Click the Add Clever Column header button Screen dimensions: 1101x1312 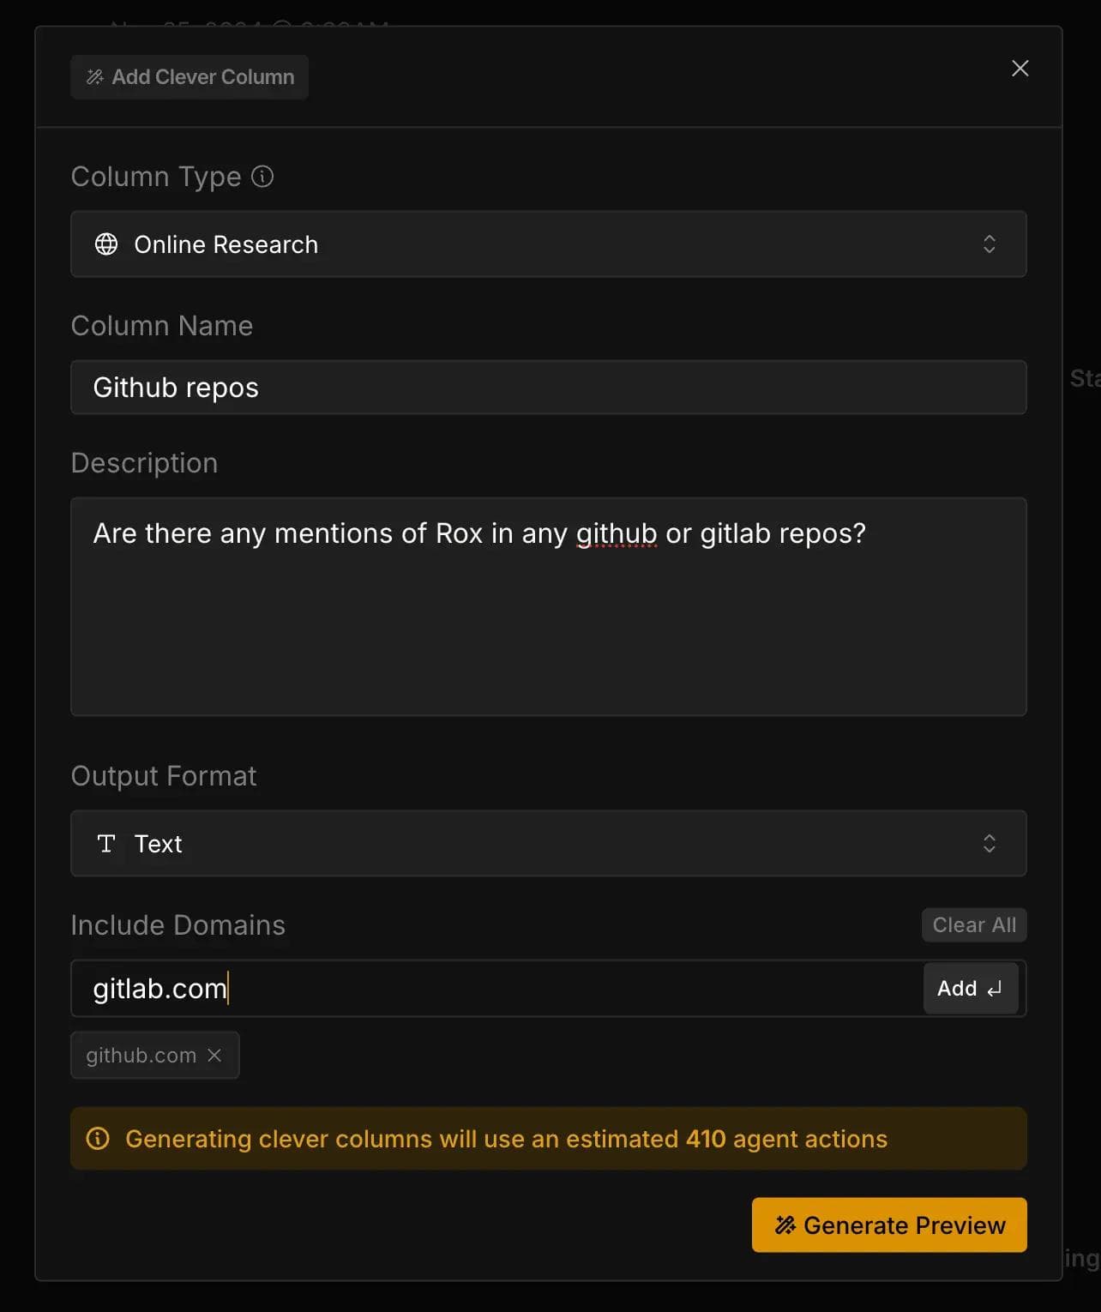click(190, 76)
